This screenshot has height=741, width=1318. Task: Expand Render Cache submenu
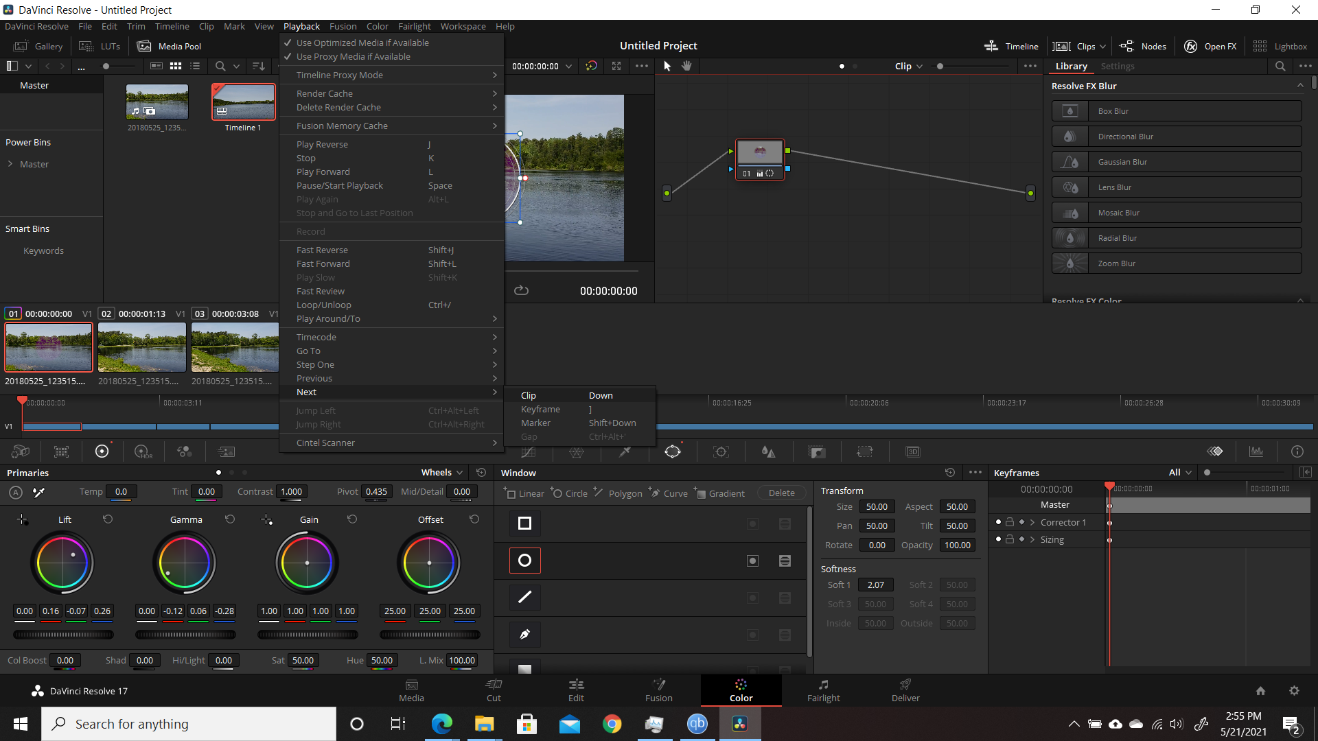[391, 93]
